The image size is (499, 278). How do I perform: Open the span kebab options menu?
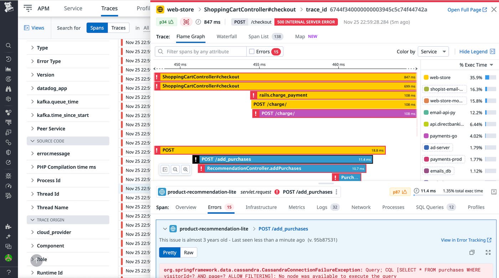(336, 192)
